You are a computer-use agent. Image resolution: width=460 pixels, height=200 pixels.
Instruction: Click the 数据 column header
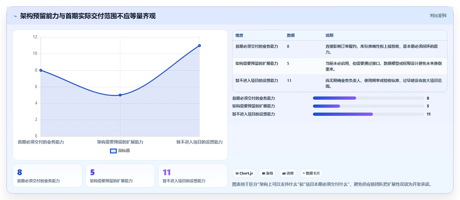[291, 35]
